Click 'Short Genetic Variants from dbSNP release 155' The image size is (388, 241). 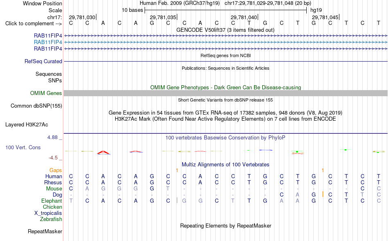tap(225, 100)
